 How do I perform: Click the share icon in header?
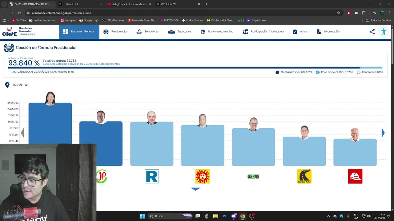point(372,32)
